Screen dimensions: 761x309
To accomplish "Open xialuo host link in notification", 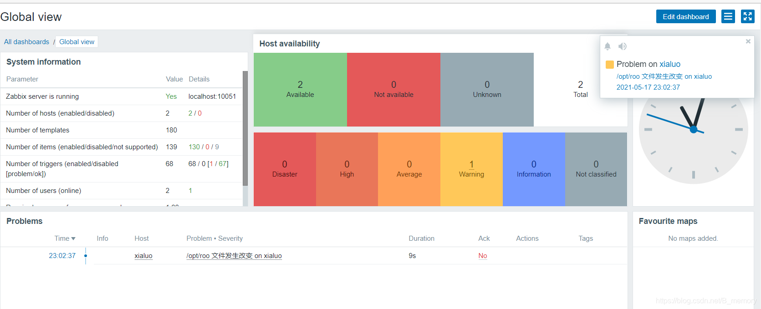I will pos(670,64).
